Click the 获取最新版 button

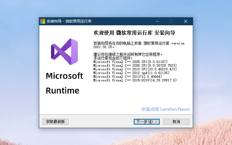[x=56, y=122]
